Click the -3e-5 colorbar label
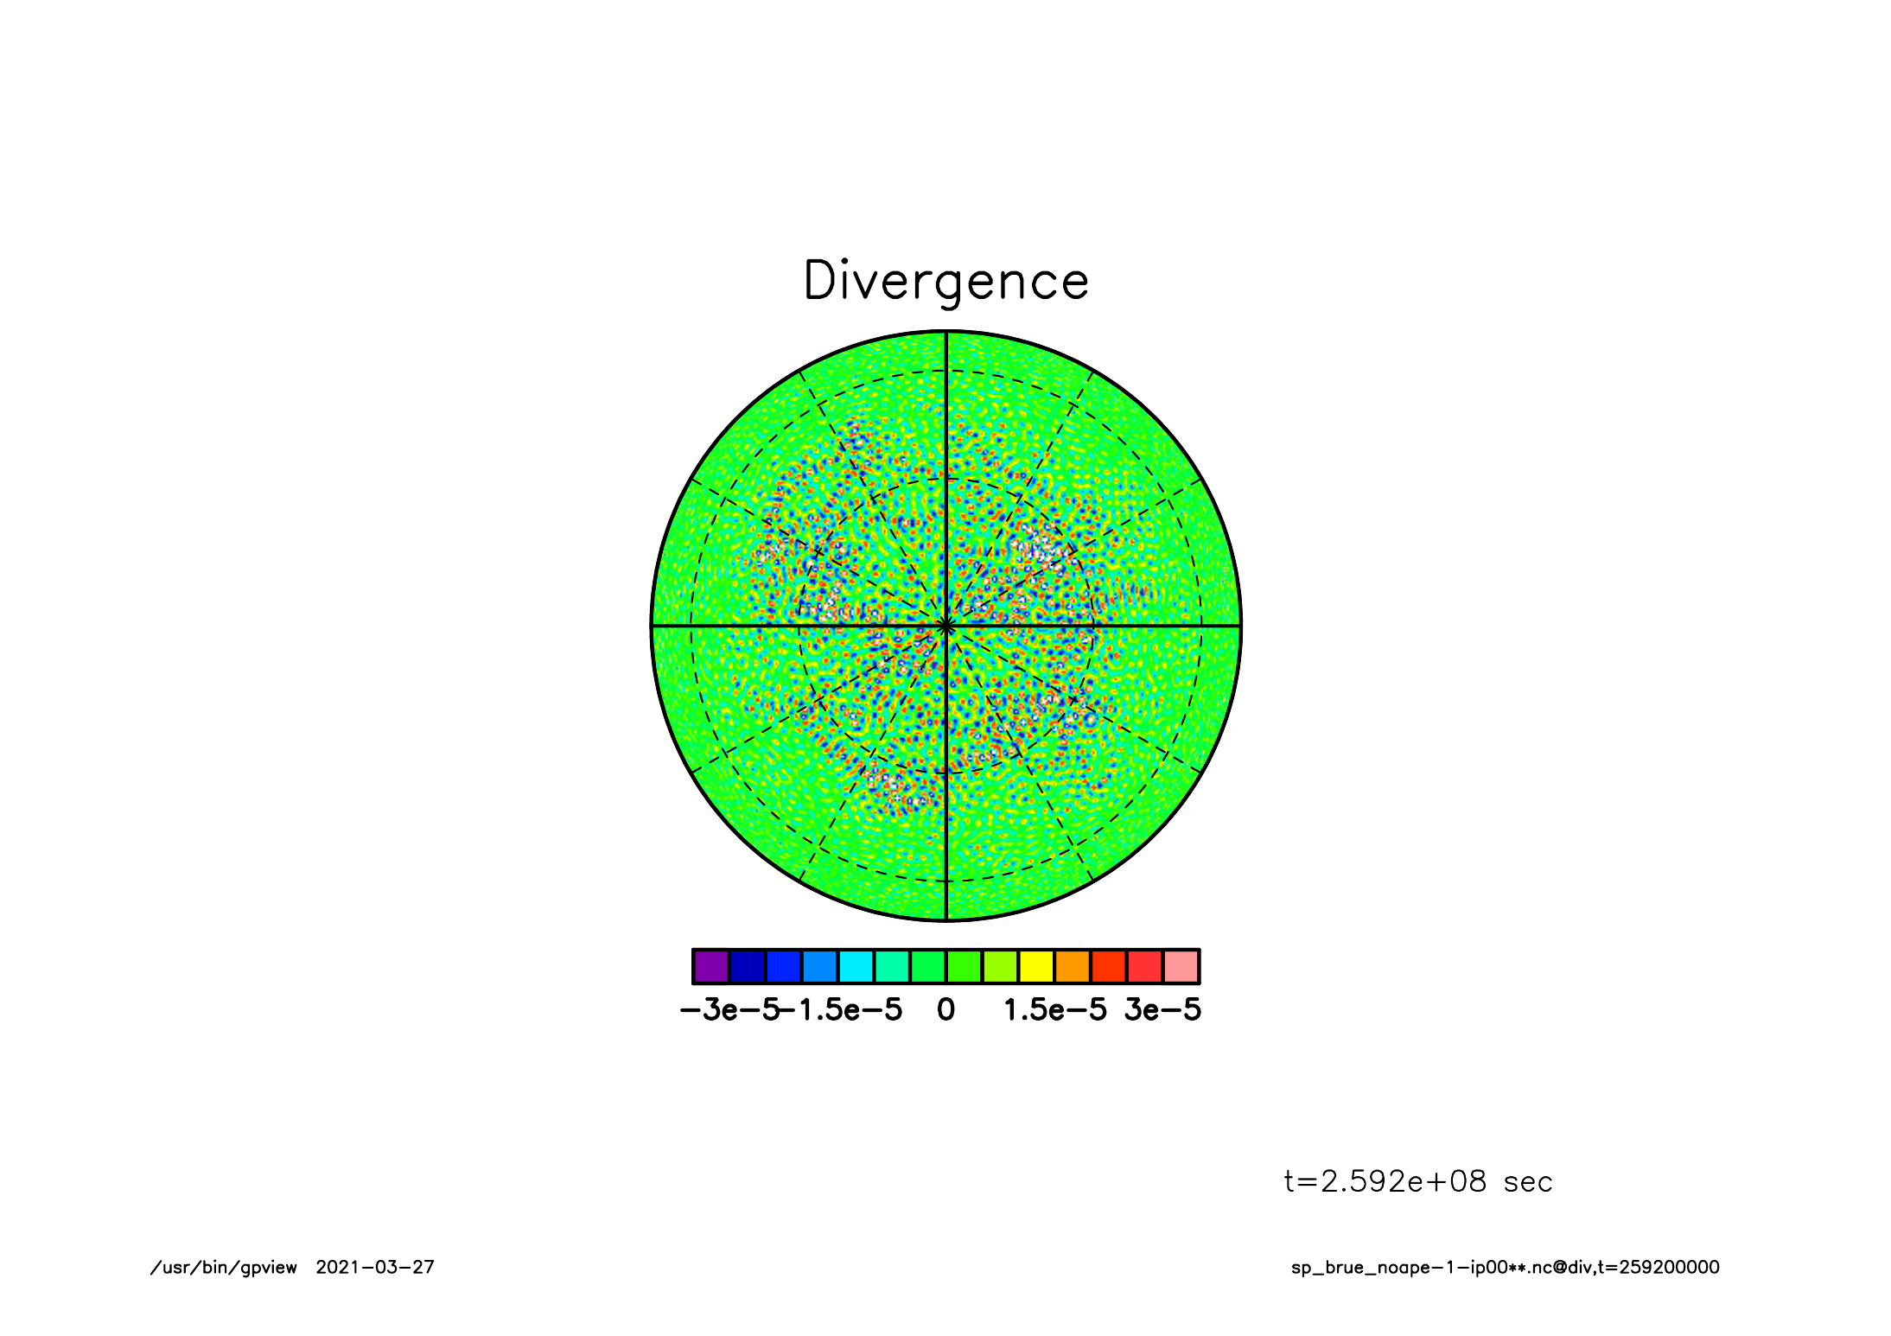Viewport: 1891px width, 1336px height. click(x=729, y=1009)
